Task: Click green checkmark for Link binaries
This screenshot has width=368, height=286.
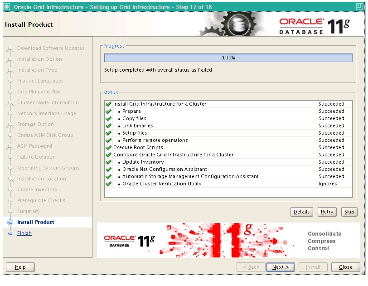Action: (108, 126)
